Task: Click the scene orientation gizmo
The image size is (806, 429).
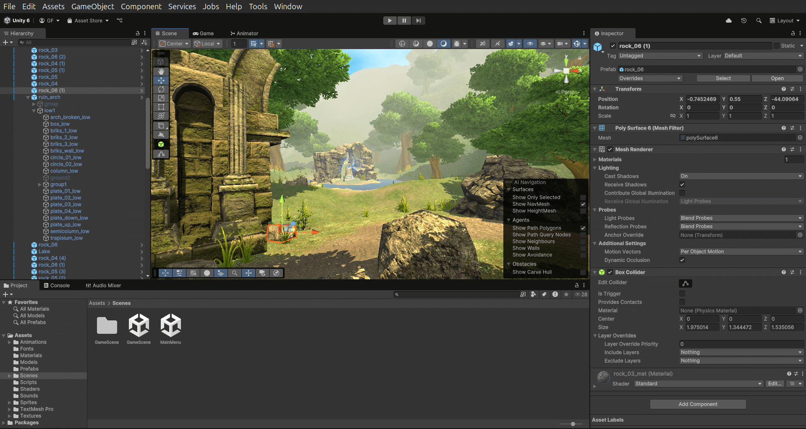Action: click(566, 71)
